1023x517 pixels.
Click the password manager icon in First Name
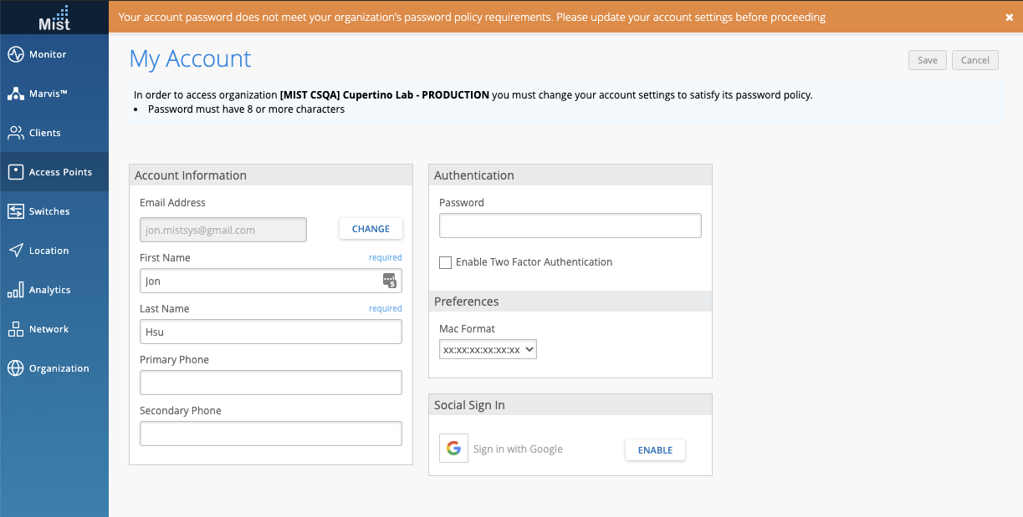[x=390, y=281]
